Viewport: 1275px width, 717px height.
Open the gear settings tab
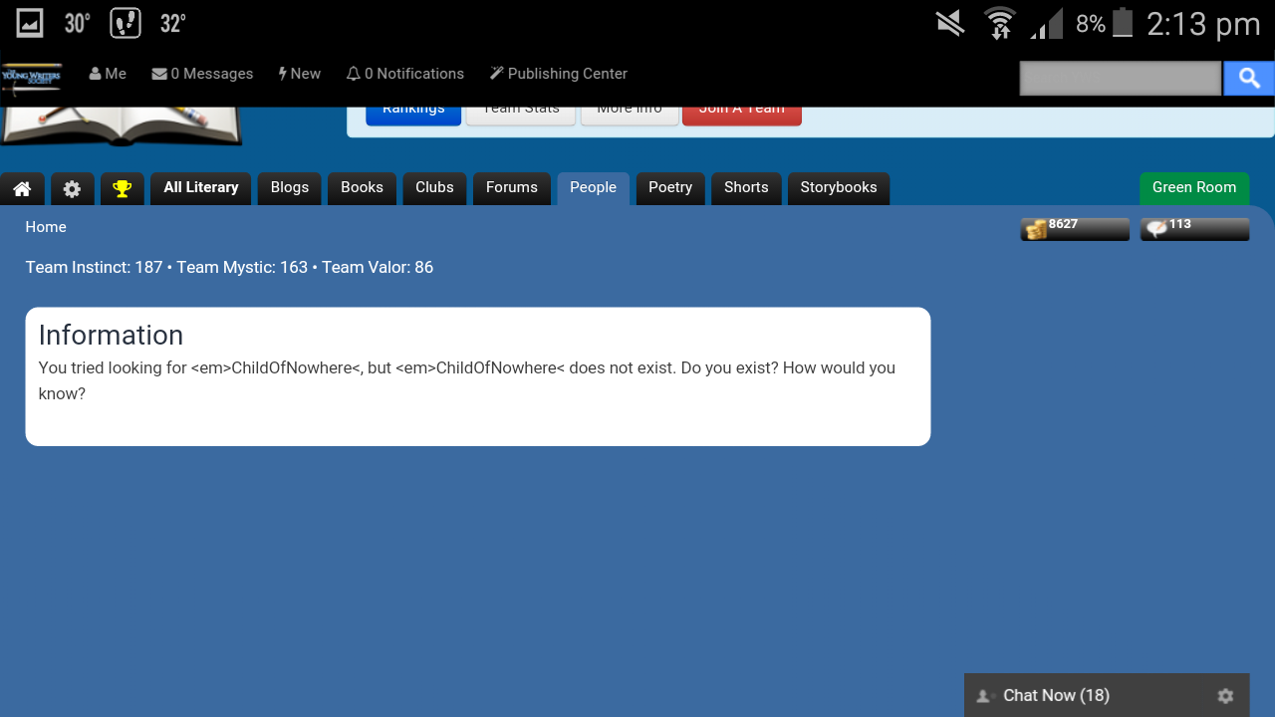pyautogui.click(x=73, y=188)
